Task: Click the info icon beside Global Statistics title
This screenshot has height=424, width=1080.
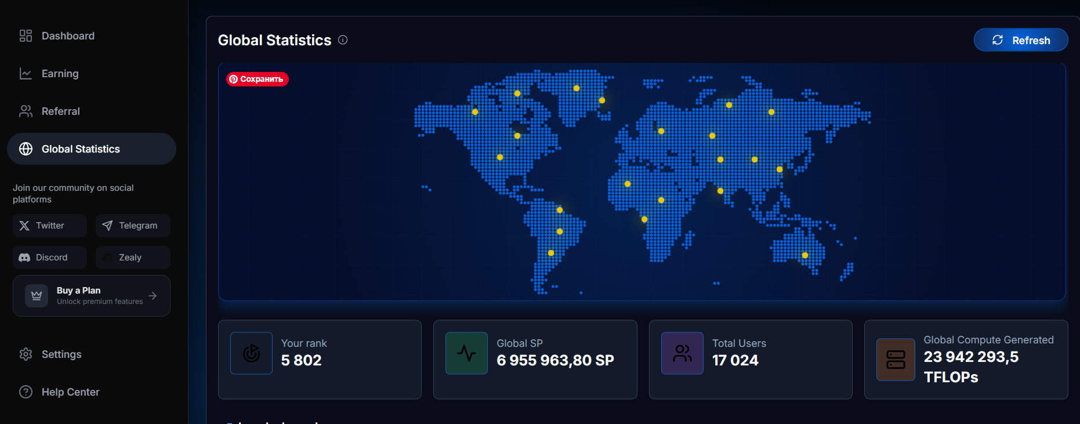Action: (343, 40)
